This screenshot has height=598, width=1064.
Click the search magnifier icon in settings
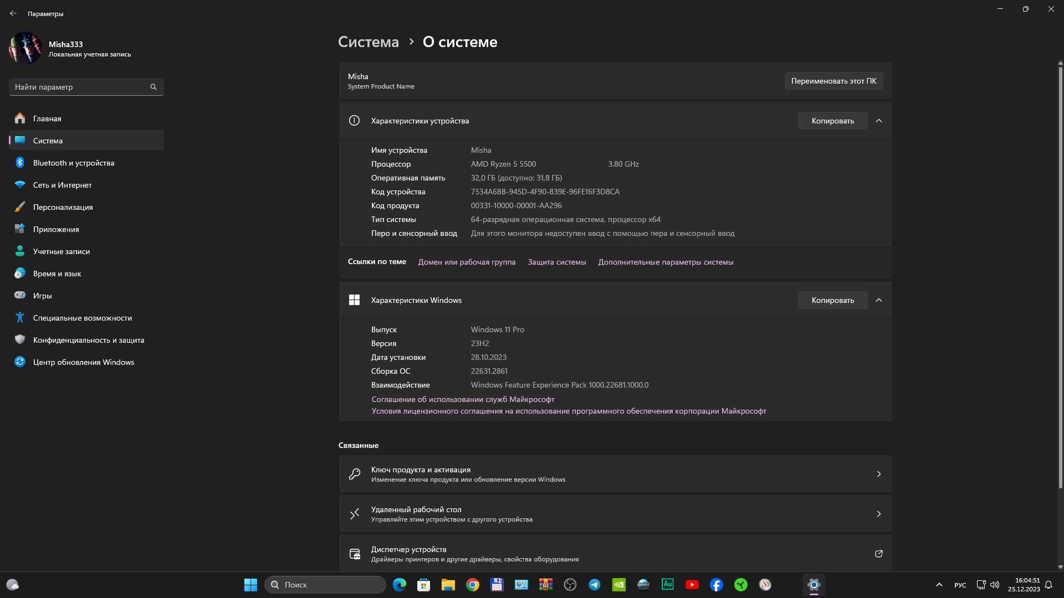coord(154,87)
